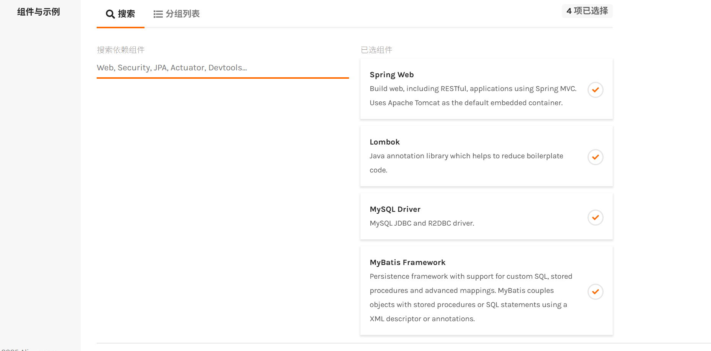Click the list icon beside 分组列表

pyautogui.click(x=157, y=14)
